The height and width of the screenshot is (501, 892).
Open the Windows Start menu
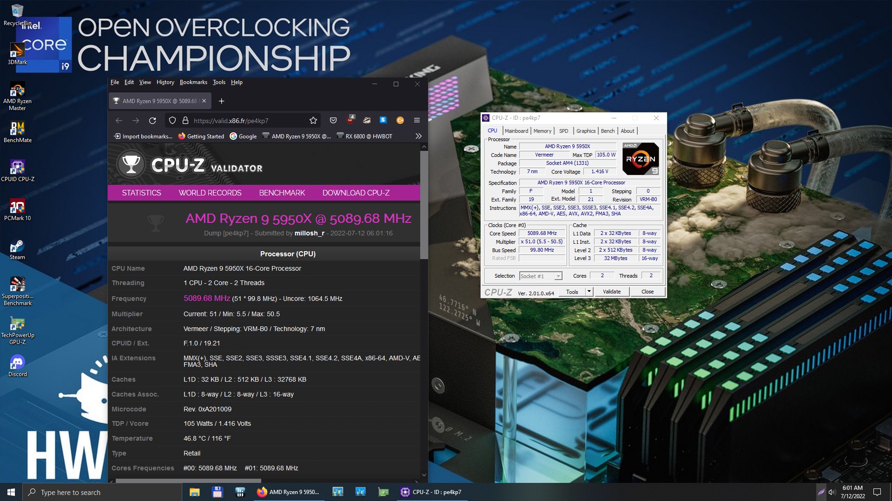[11, 492]
